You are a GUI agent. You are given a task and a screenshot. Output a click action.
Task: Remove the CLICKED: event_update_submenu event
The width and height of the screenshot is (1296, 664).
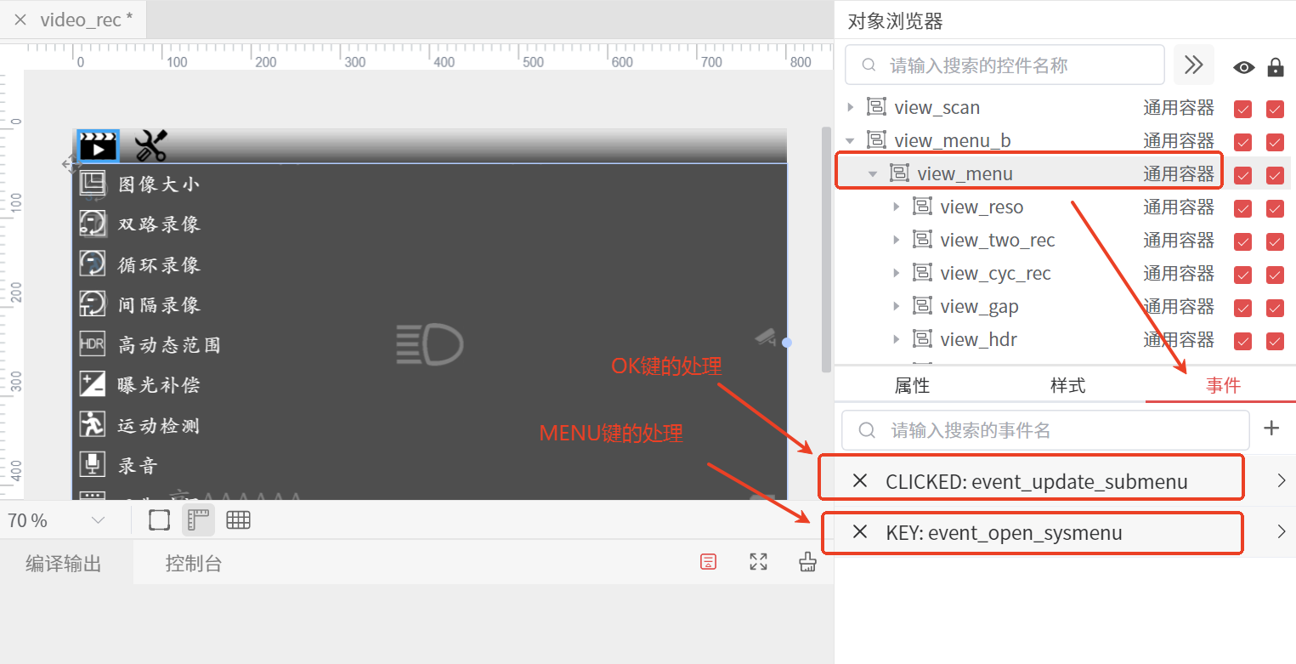point(860,481)
